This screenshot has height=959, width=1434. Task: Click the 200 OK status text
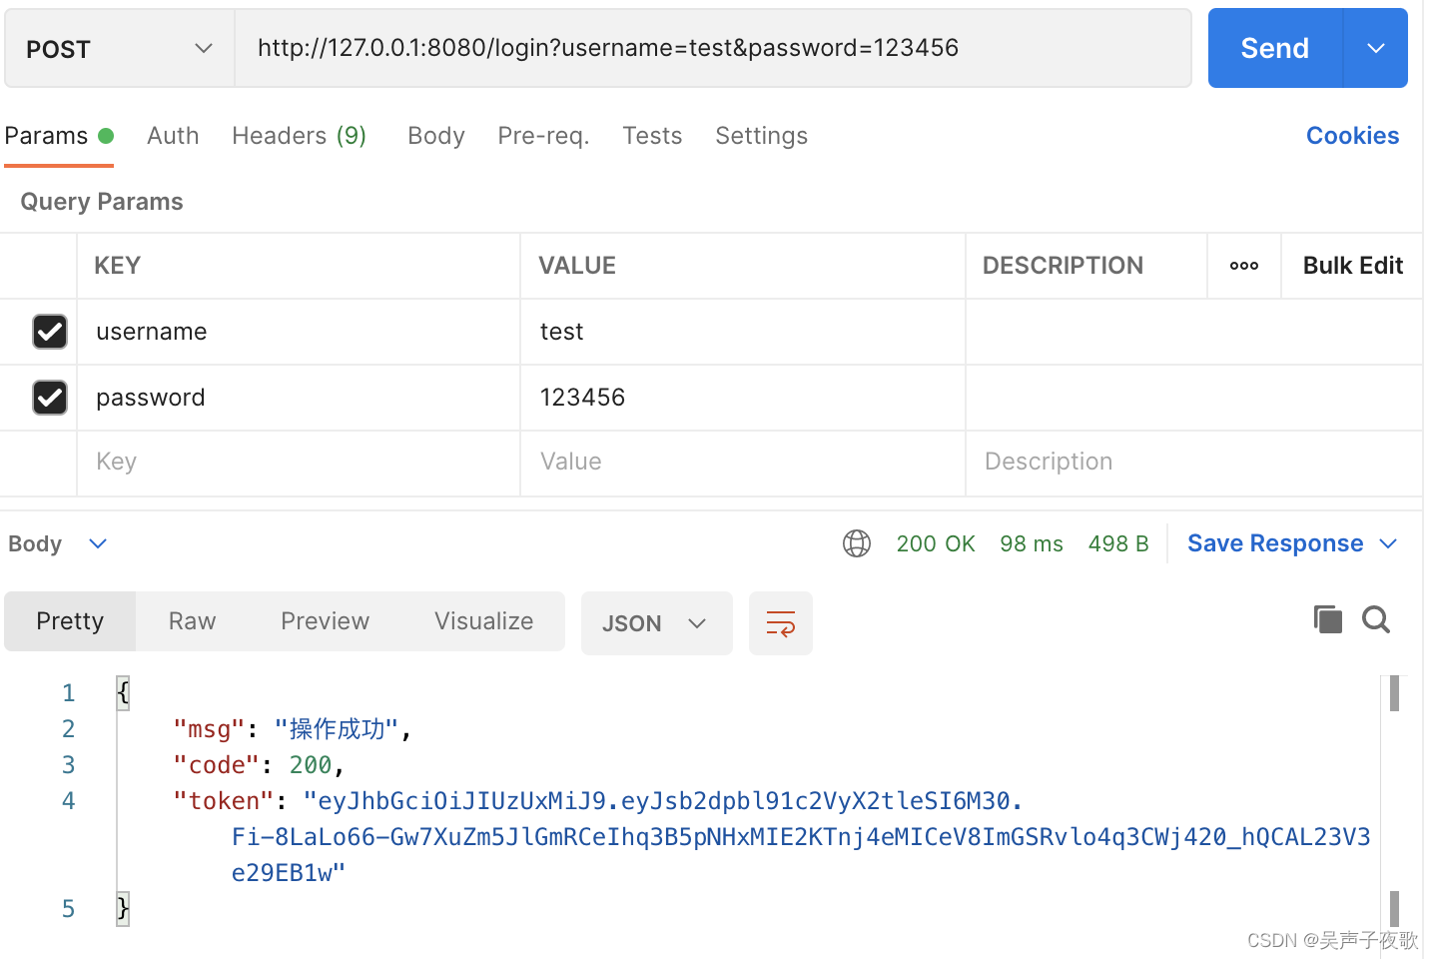[936, 543]
